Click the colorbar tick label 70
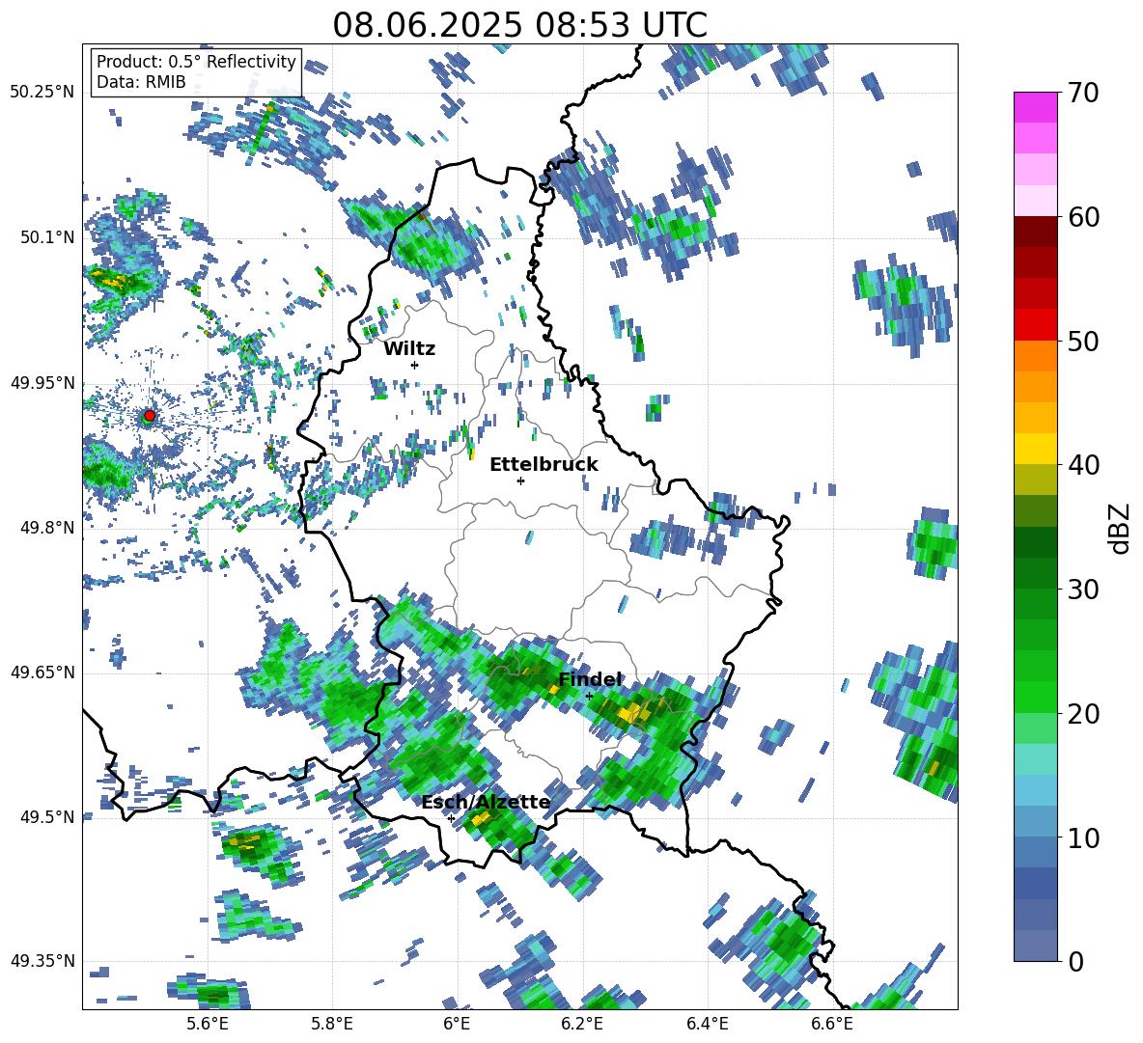Image resolution: width=1143 pixels, height=1043 pixels. (1083, 93)
